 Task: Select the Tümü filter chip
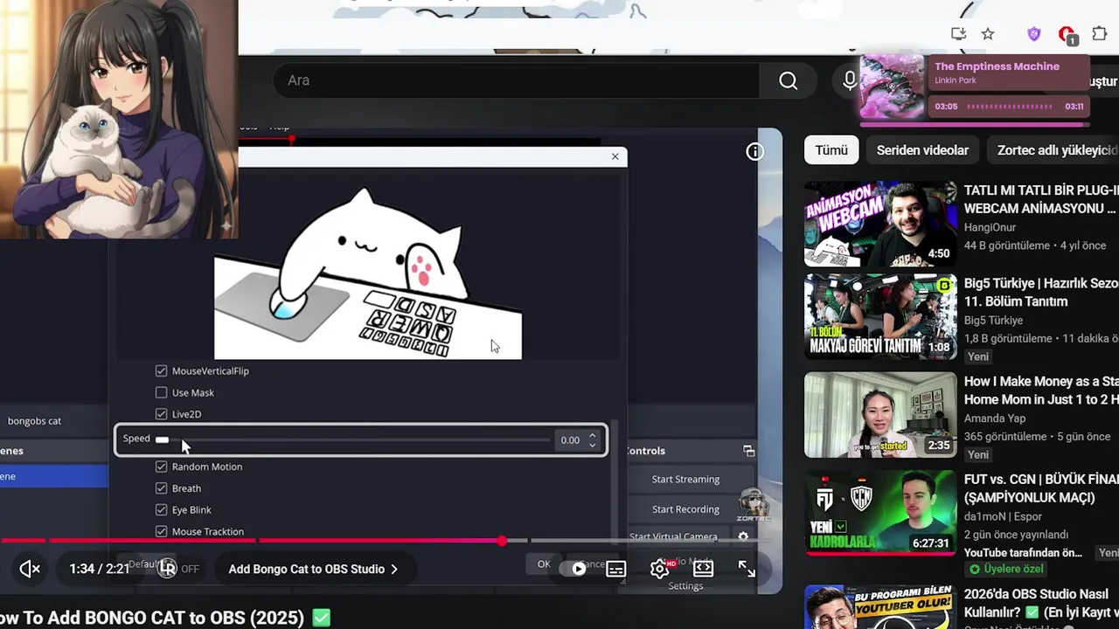(831, 150)
